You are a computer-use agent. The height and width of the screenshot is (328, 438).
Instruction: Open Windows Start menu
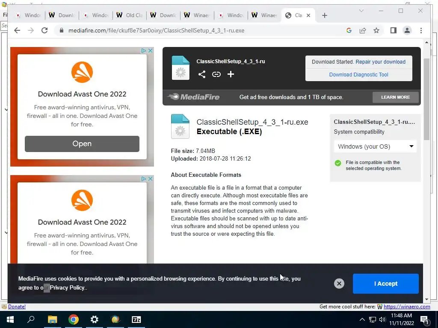(x=10, y=319)
